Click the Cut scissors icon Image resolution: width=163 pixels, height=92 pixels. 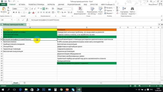tap(8, 8)
